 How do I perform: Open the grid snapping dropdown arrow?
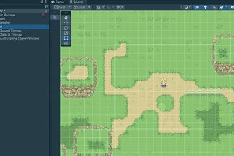[104, 7]
